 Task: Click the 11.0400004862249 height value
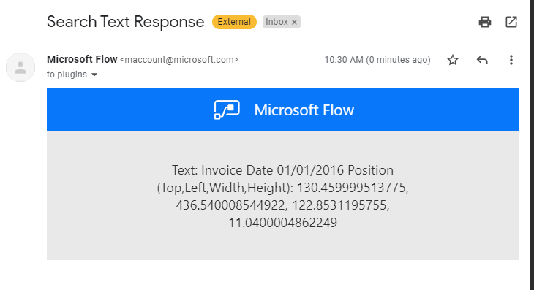tap(282, 223)
